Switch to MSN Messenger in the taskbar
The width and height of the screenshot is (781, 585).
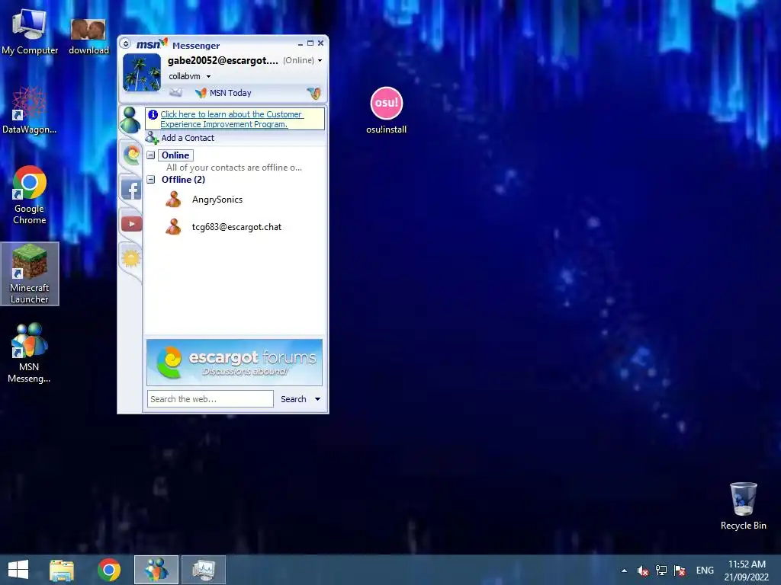coord(156,570)
